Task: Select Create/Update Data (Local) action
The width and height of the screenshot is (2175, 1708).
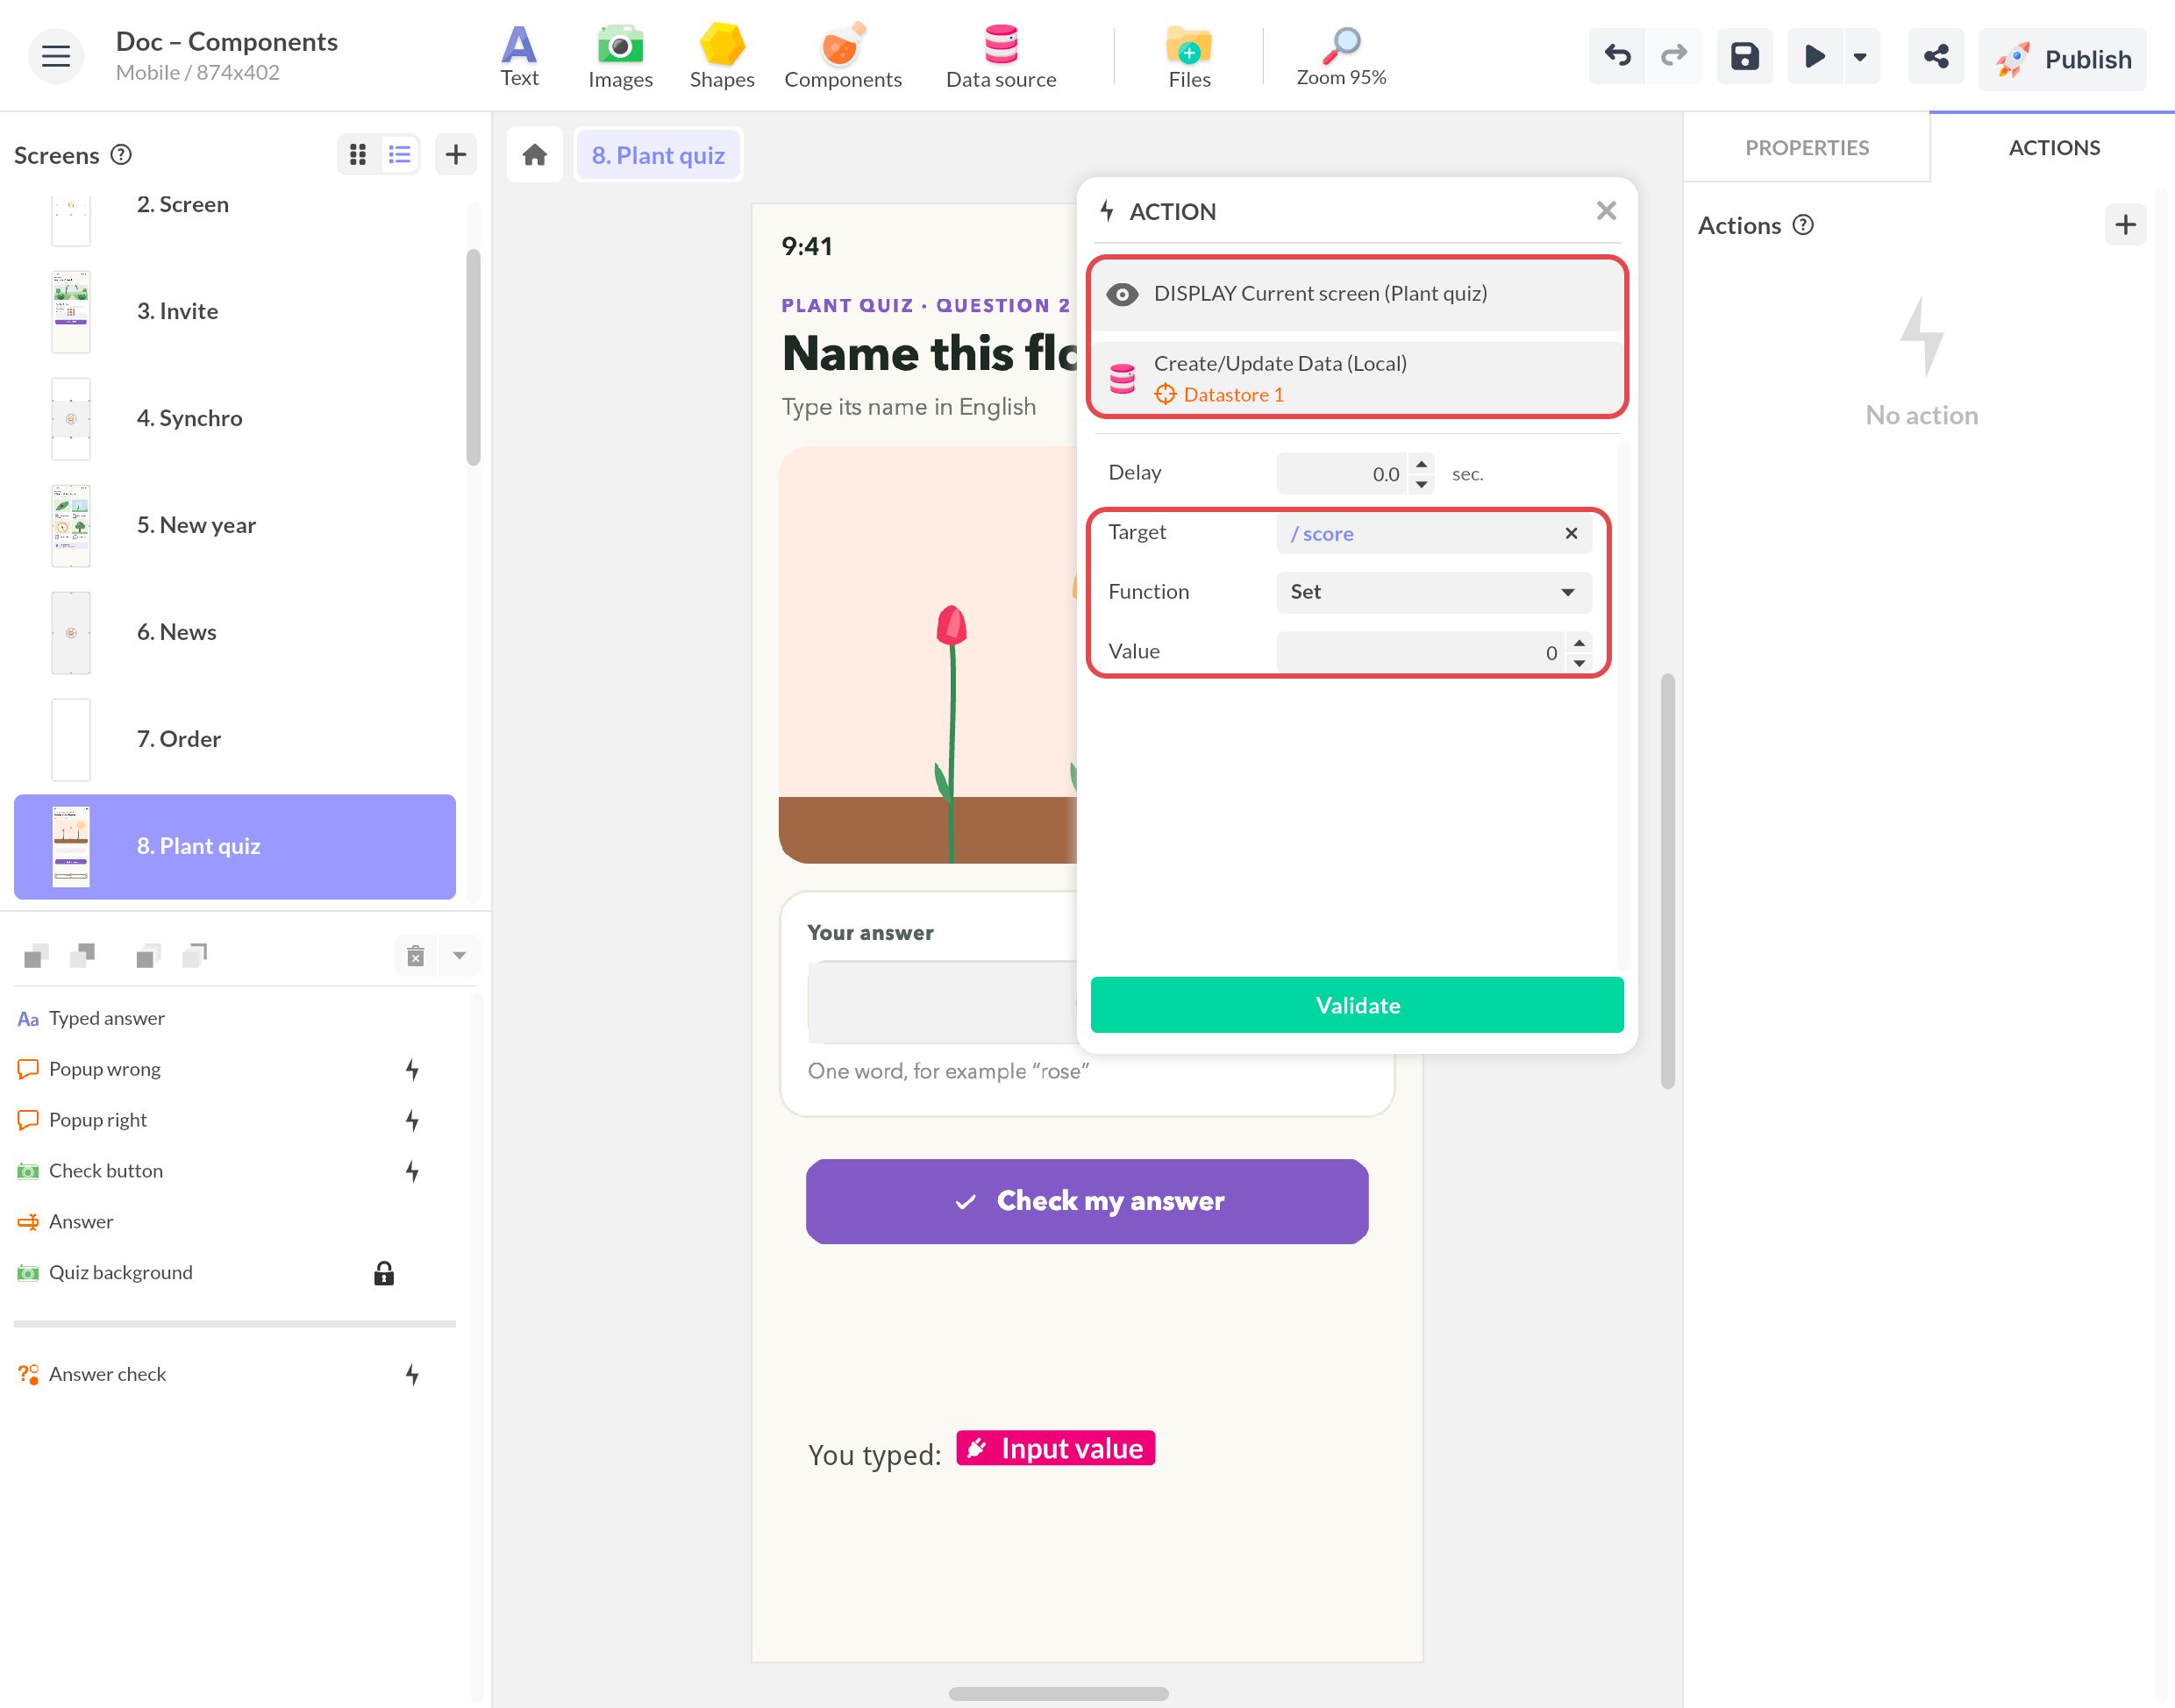Action: pos(1357,378)
